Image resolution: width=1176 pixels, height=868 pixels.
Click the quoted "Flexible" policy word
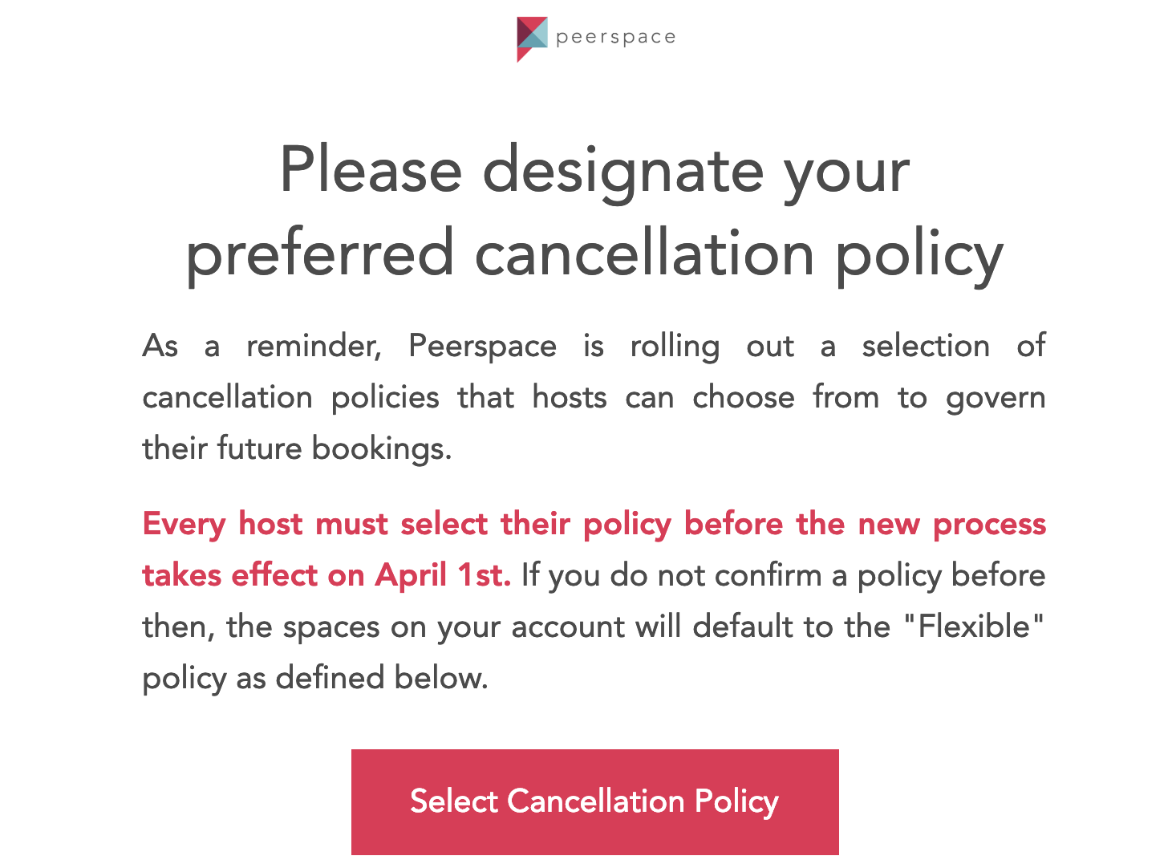coord(973,627)
